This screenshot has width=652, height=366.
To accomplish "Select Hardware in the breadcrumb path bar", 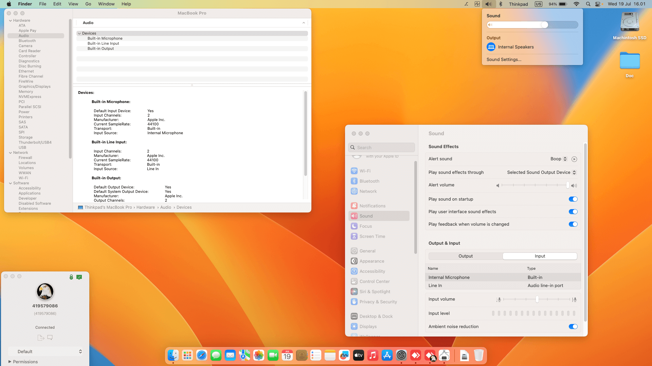I will click(146, 207).
